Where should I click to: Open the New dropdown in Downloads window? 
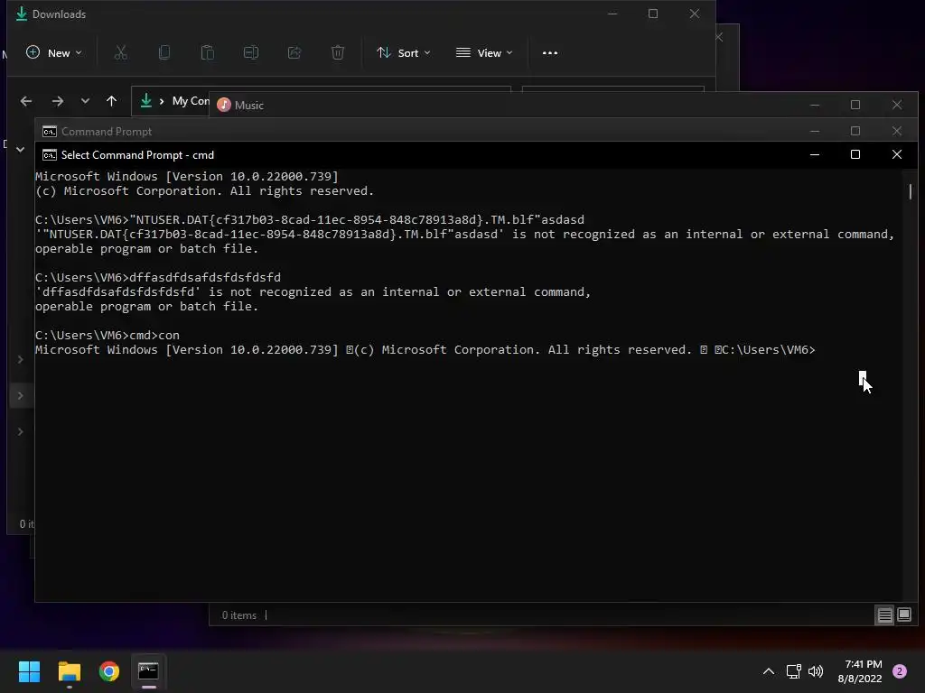(x=53, y=53)
